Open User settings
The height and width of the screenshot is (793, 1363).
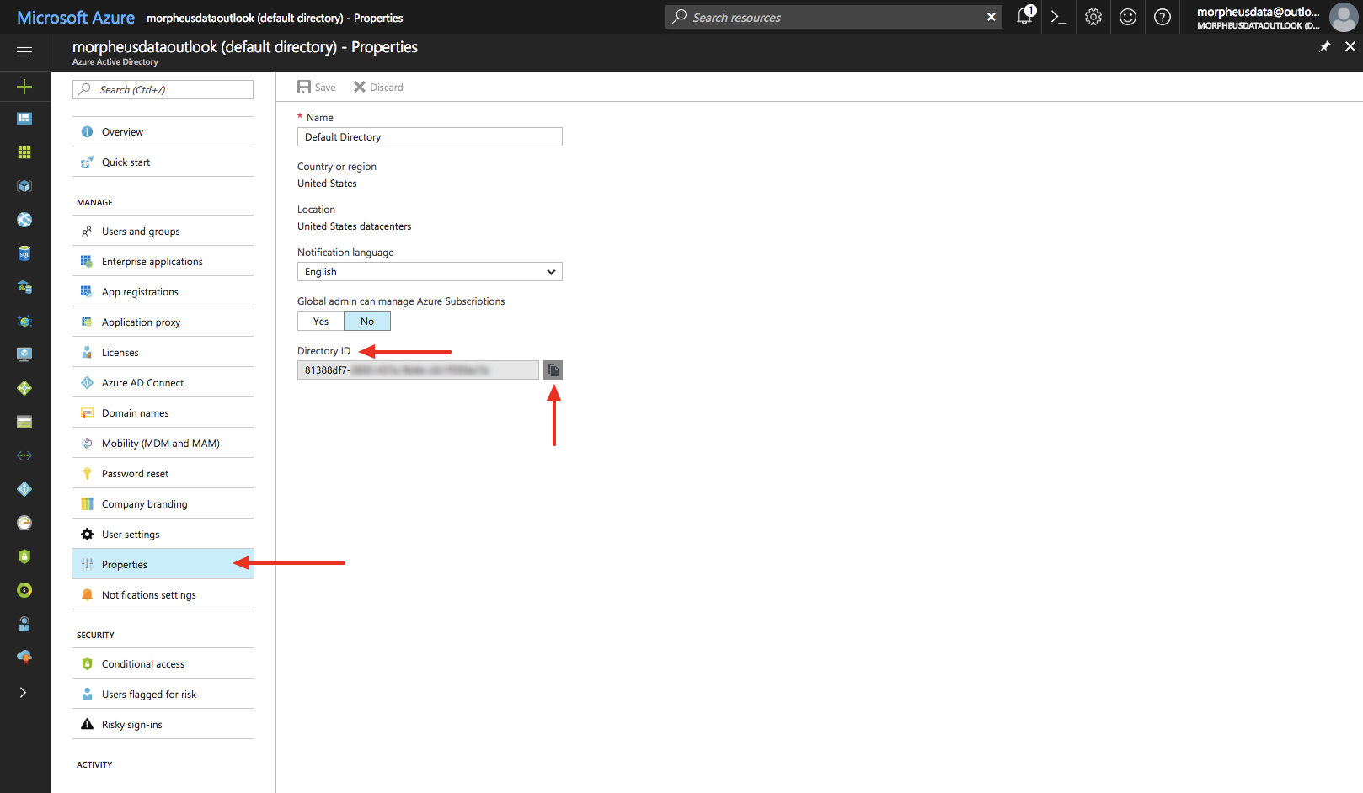point(163,535)
